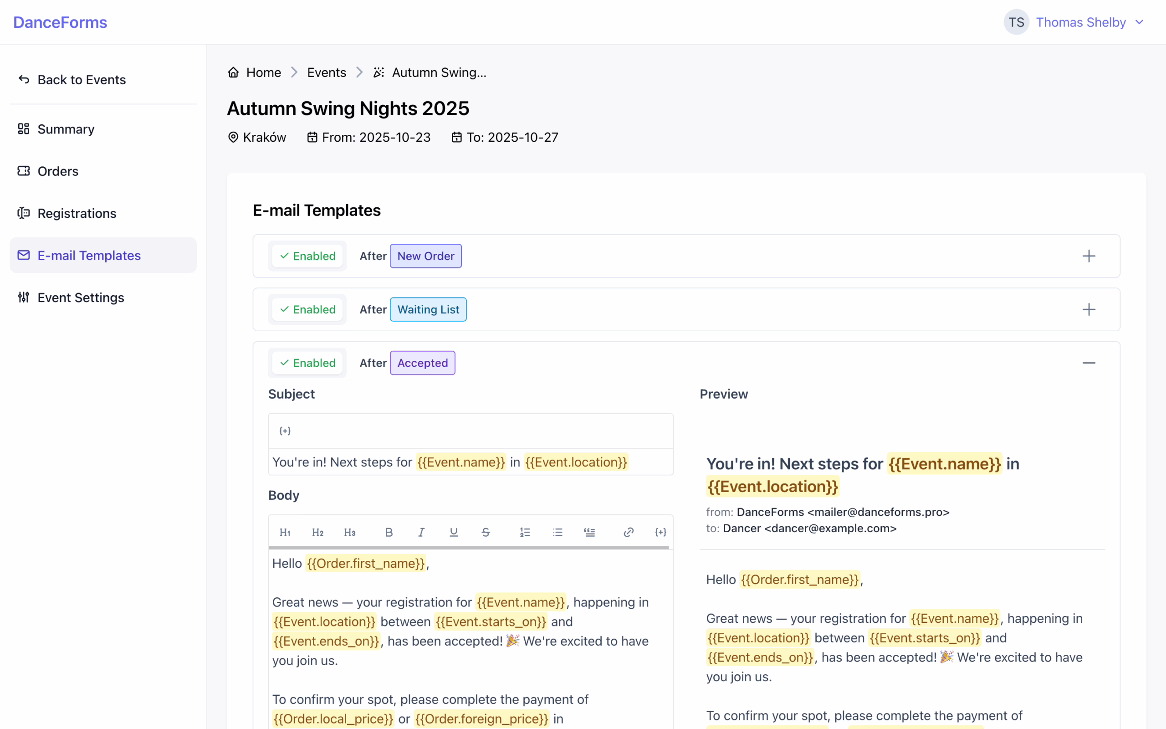Click the blockquote icon in the body toolbar
Screen dimensions: 1166x729
pyautogui.click(x=589, y=532)
